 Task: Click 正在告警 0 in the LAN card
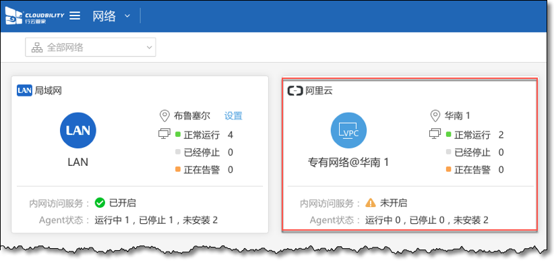[204, 170]
